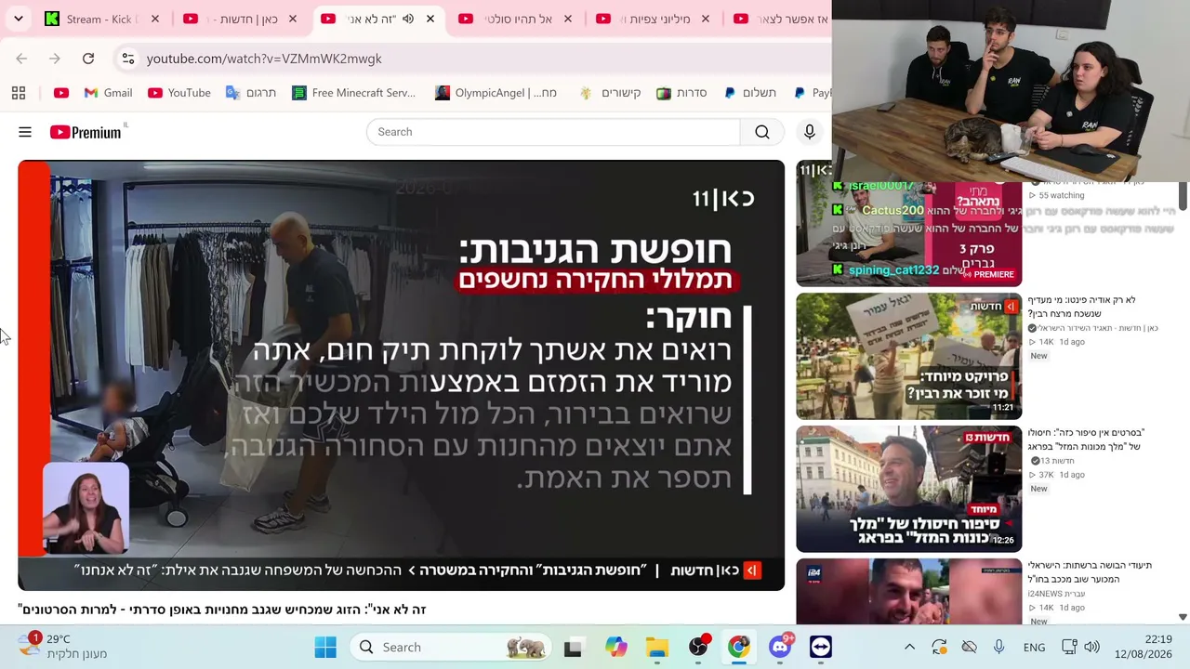This screenshot has height=669, width=1190.
Task: Close the מיליוני צפיות tab
Action: 706,19
